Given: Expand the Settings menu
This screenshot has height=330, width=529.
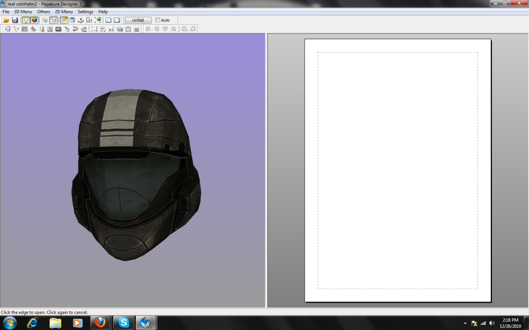Looking at the screenshot, I should pos(85,11).
